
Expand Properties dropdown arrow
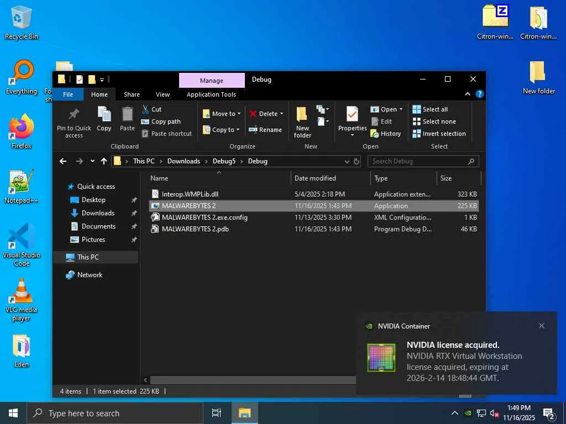coord(352,135)
